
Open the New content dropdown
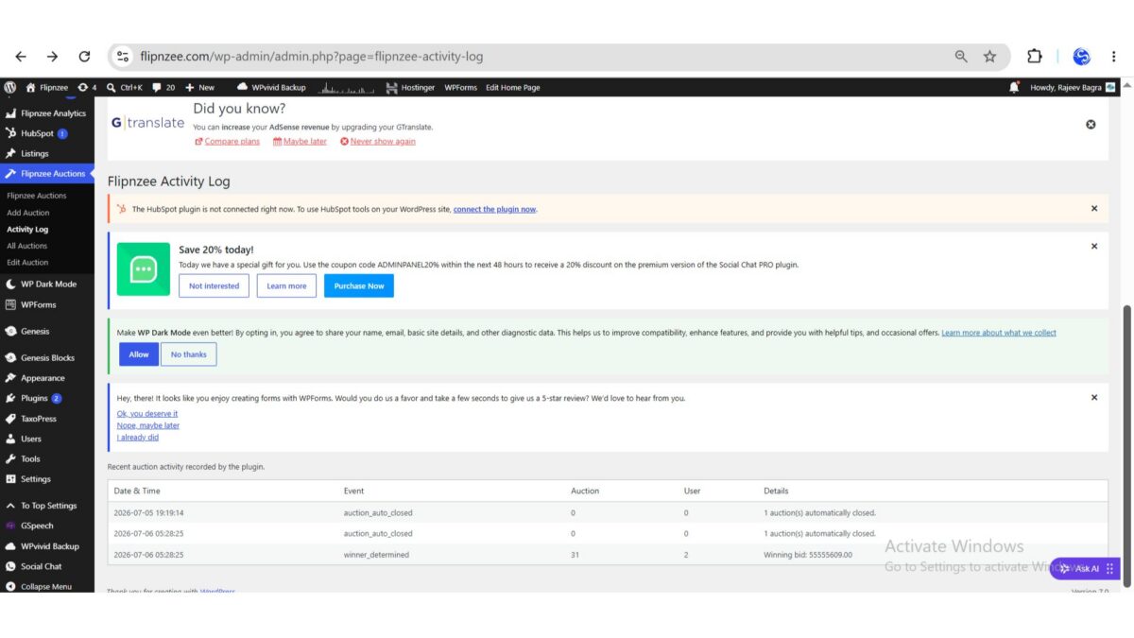(x=199, y=87)
